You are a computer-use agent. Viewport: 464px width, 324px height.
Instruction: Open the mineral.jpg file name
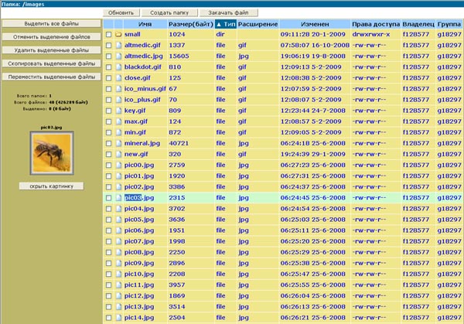(x=142, y=144)
